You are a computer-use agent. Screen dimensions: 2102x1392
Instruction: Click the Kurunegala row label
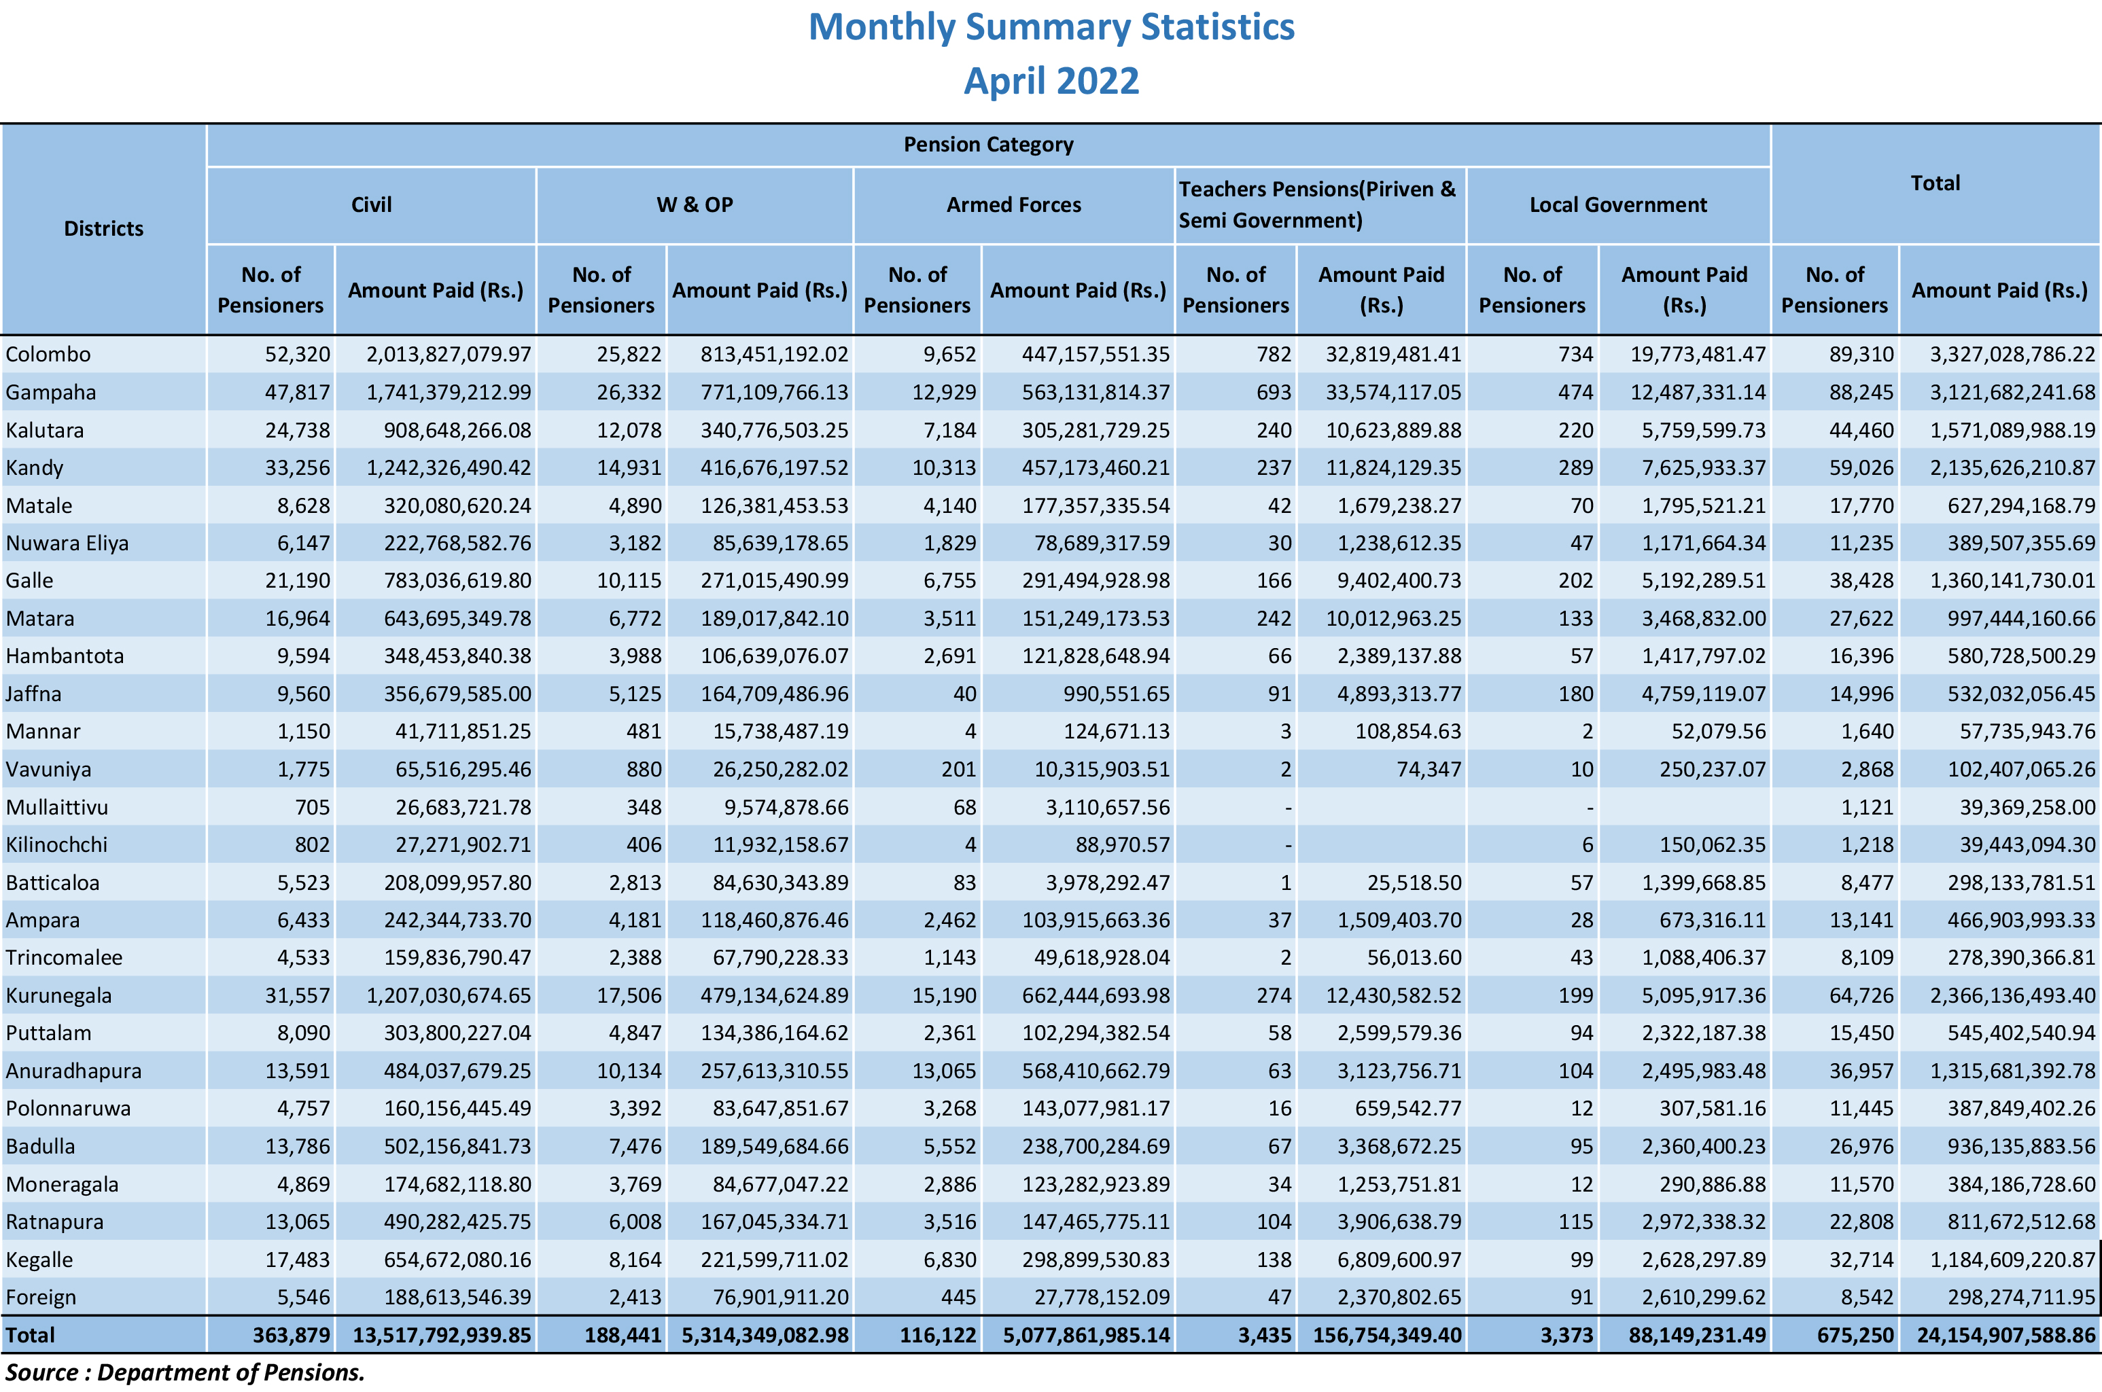[58, 996]
